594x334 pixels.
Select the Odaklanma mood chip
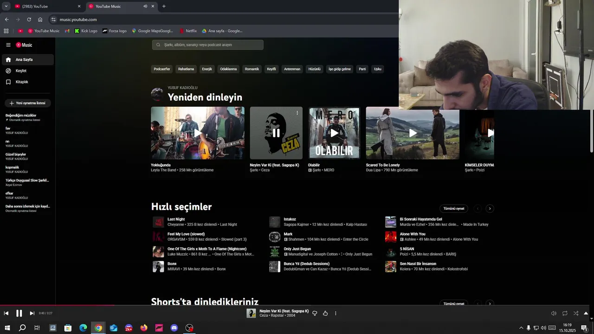point(228,69)
